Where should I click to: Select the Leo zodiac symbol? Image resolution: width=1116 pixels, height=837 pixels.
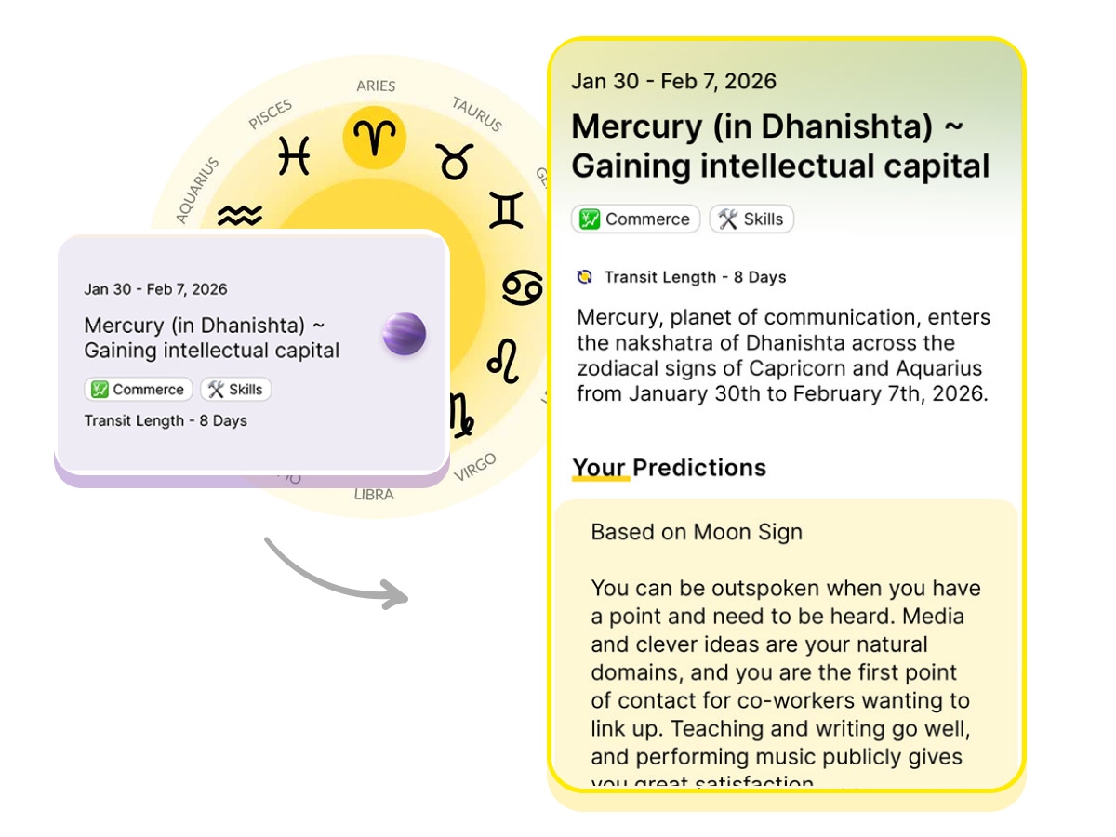503,362
